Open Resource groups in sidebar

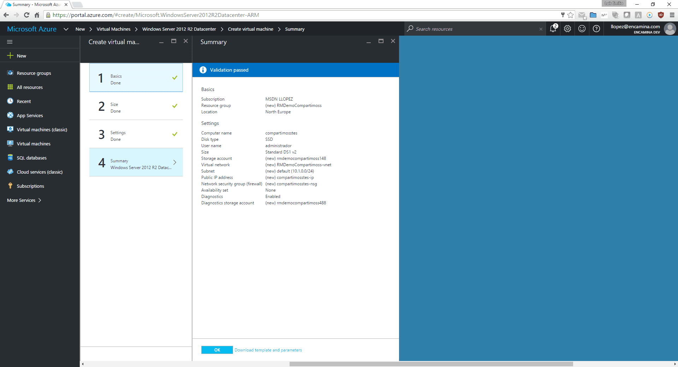(34, 73)
